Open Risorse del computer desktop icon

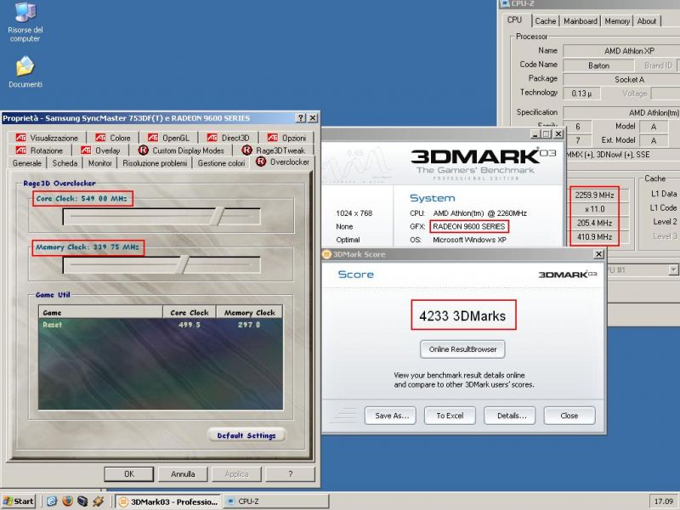point(25,23)
